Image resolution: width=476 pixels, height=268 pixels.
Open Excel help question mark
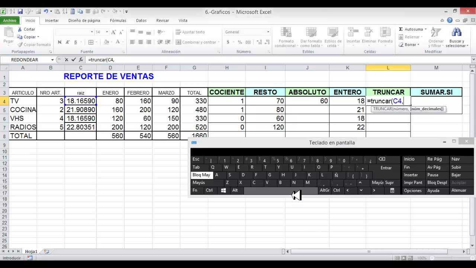(x=450, y=20)
